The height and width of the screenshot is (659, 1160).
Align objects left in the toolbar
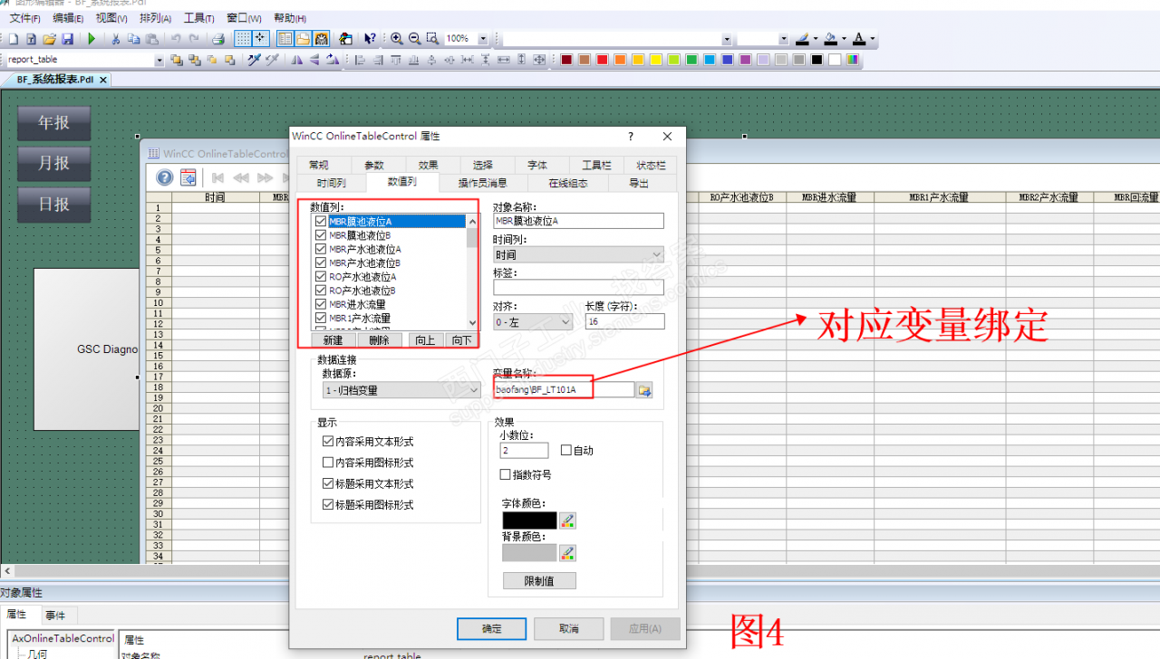[x=360, y=60]
